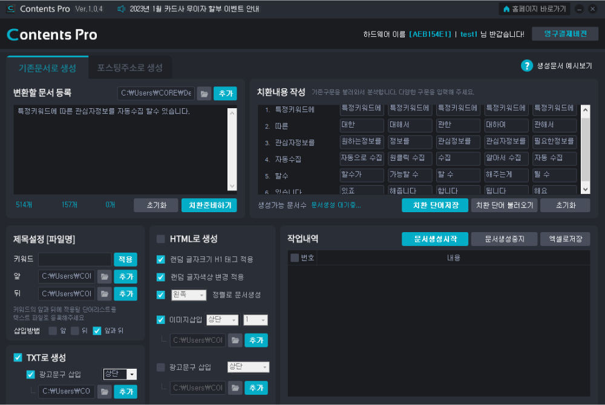
Task: Click replacement field 원클릭 수집
Action: [410, 158]
